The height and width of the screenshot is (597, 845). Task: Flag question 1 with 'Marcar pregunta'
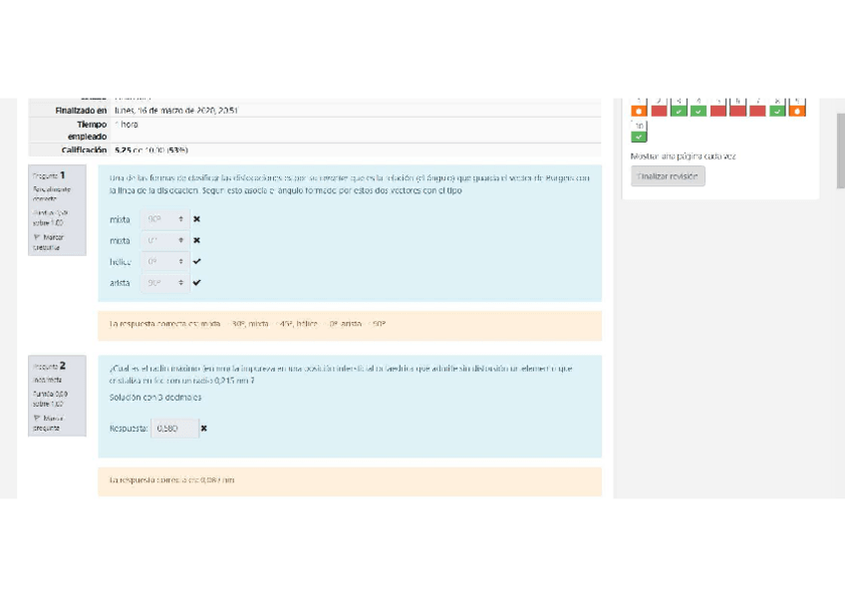49,242
